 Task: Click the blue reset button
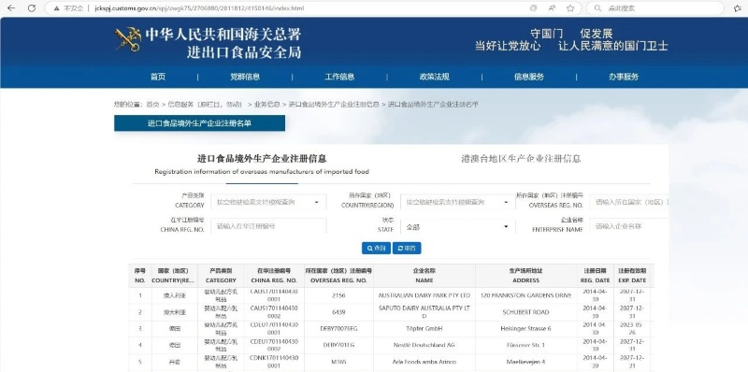(x=407, y=248)
